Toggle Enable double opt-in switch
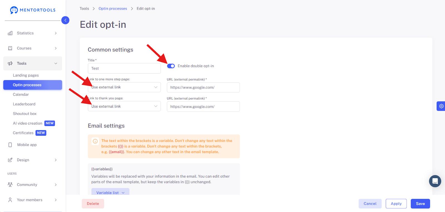 point(171,66)
